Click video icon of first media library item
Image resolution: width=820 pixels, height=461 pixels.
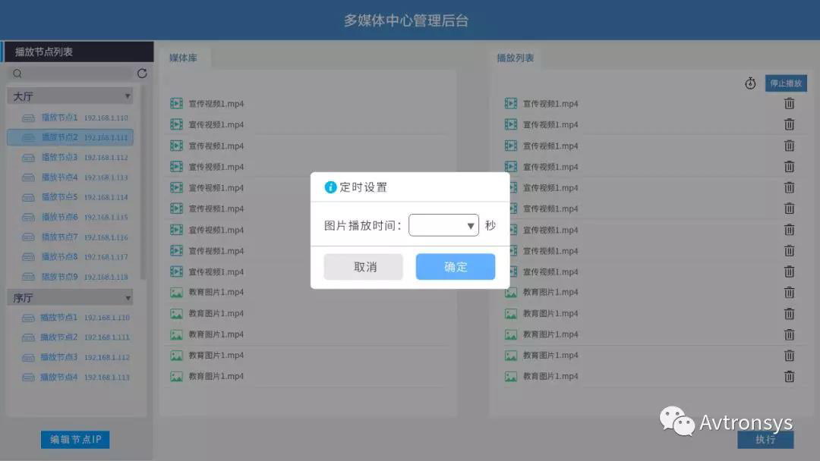(176, 104)
